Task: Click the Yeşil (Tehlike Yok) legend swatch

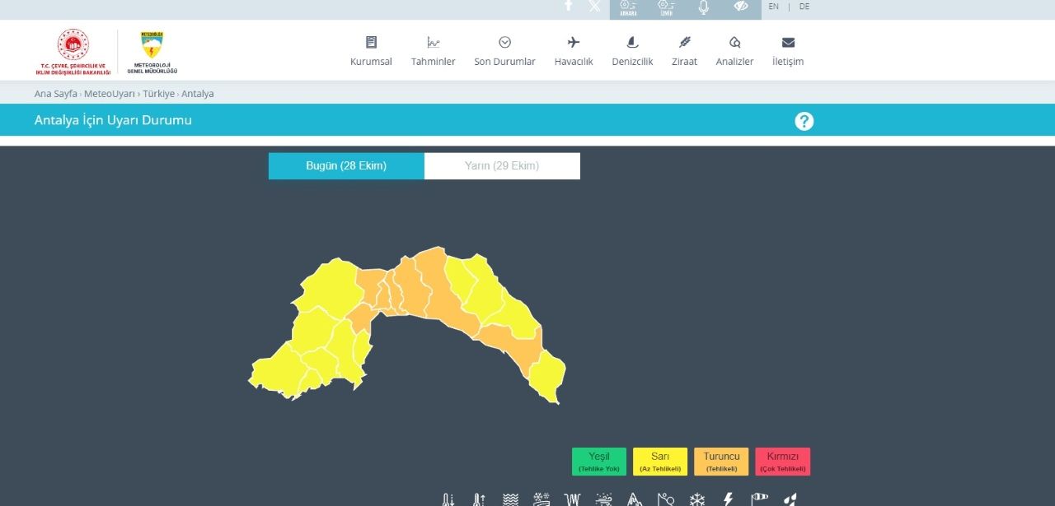Action: click(599, 462)
